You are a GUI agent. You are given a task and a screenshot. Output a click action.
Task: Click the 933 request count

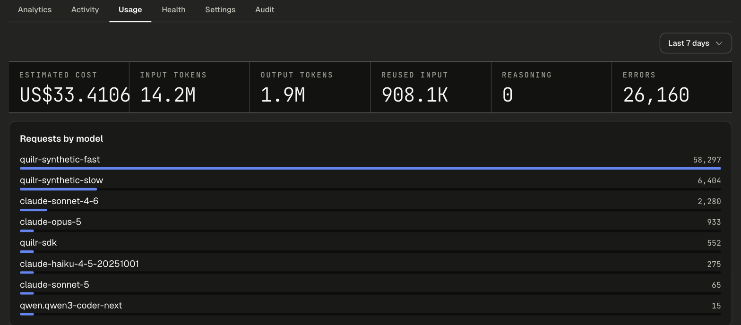(x=714, y=222)
